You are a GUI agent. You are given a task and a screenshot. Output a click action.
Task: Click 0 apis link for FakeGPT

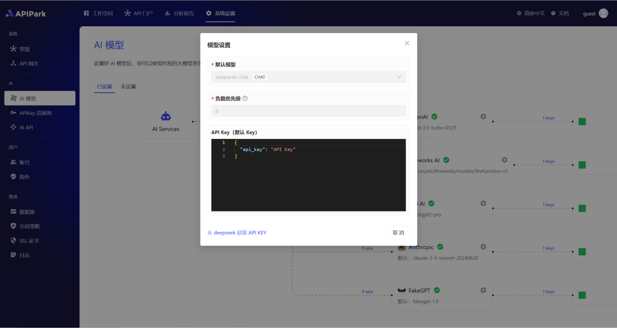click(367, 291)
